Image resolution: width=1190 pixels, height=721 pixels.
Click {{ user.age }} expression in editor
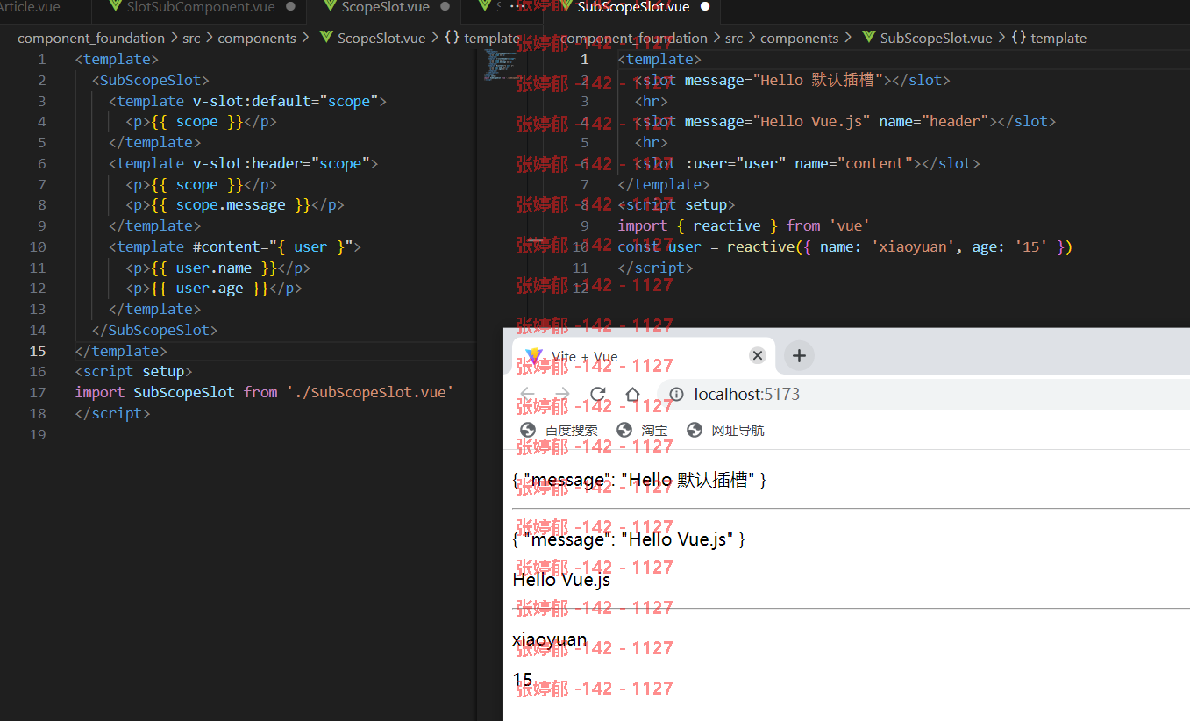210,289
